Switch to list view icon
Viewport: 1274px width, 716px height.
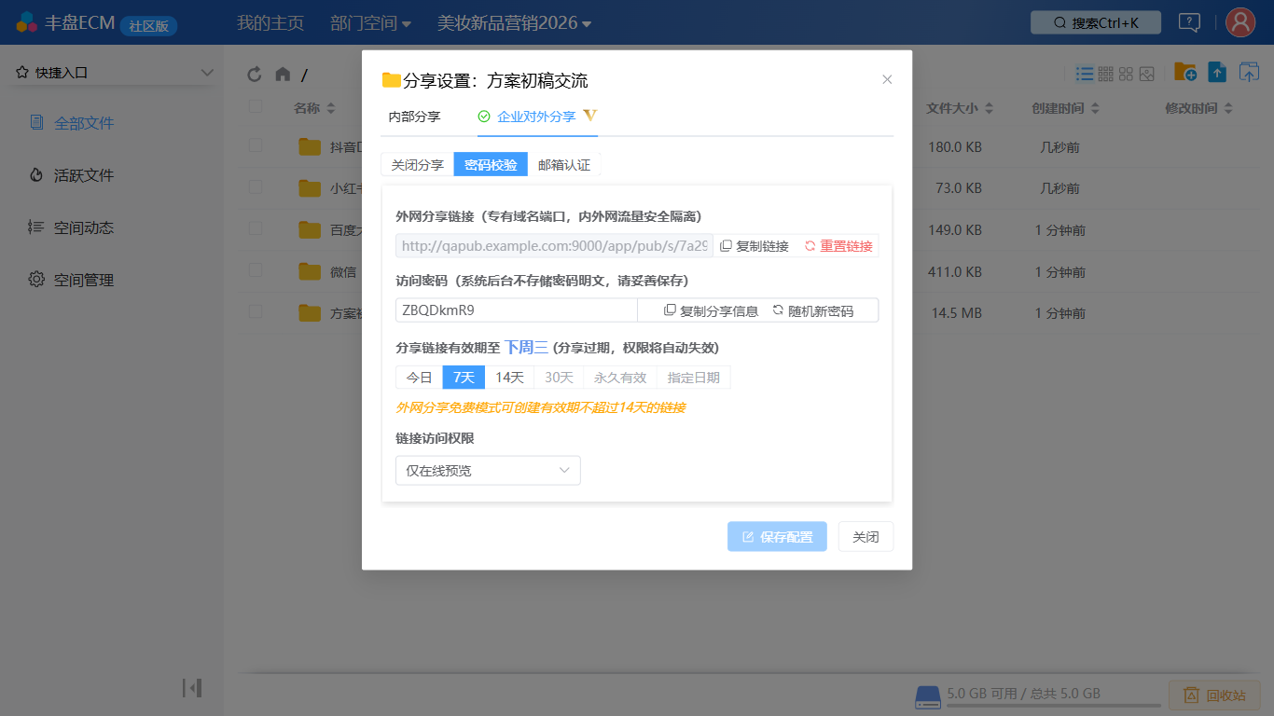(x=1085, y=74)
